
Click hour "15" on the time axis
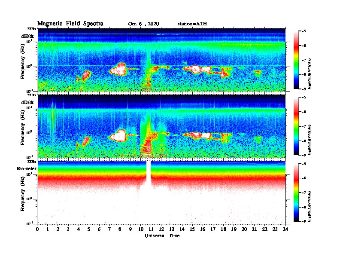point(192,229)
